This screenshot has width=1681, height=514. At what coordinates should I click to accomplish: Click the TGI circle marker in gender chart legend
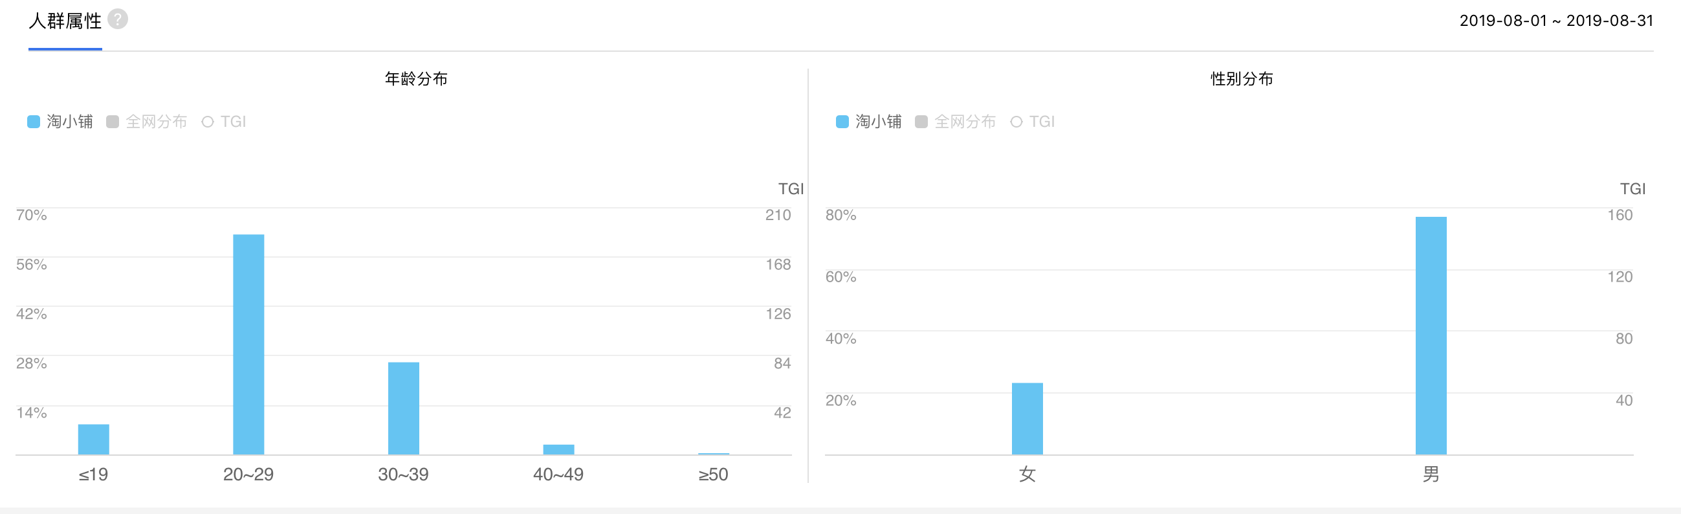pos(1016,122)
